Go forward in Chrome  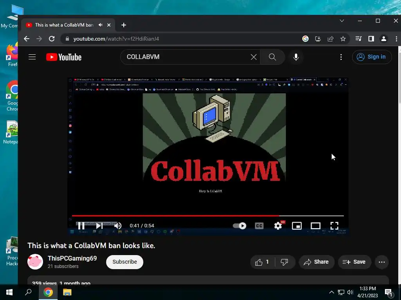pos(39,39)
